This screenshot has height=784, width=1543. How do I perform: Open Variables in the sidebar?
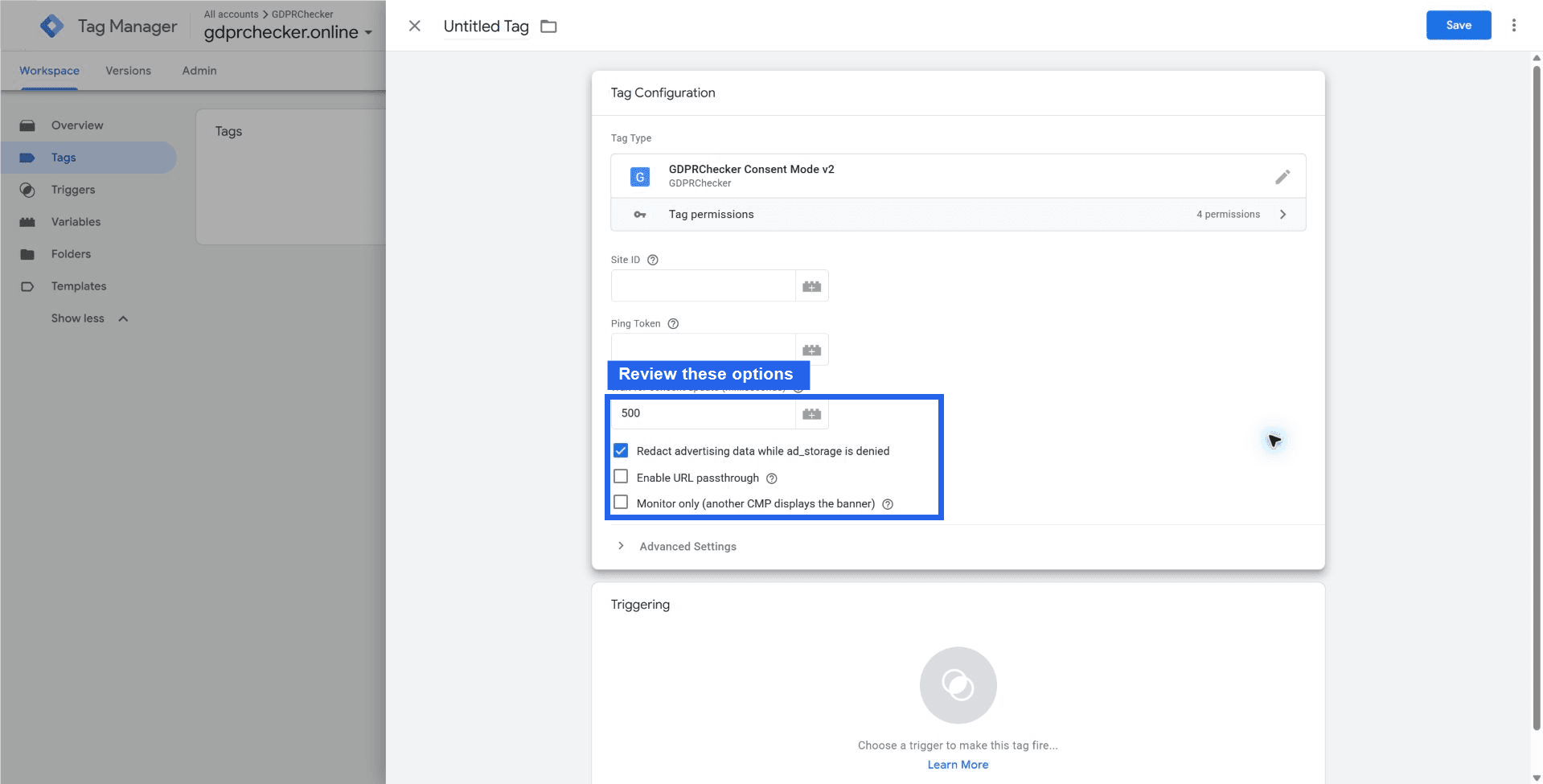76,222
